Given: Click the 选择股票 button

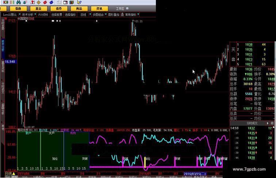Looking at the screenshot, I should click(x=57, y=15).
